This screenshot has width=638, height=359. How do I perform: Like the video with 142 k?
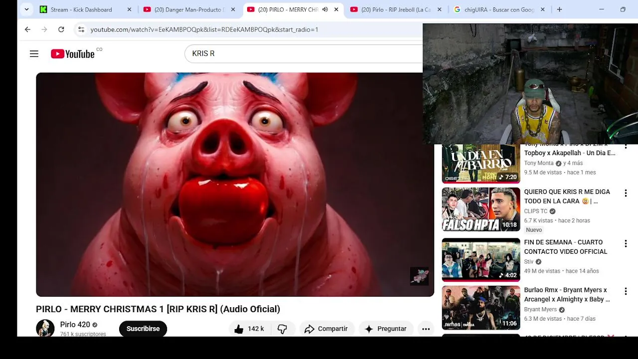click(x=249, y=329)
